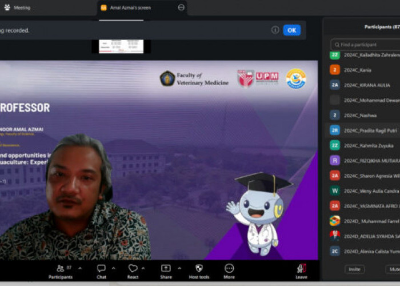
Task: Switch to the Meeting tab
Action: click(17, 7)
